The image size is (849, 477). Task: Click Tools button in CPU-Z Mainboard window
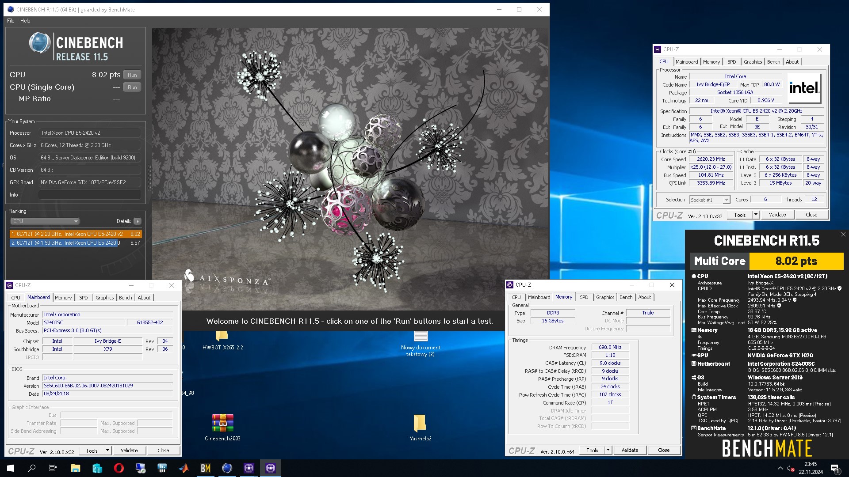[x=92, y=450]
